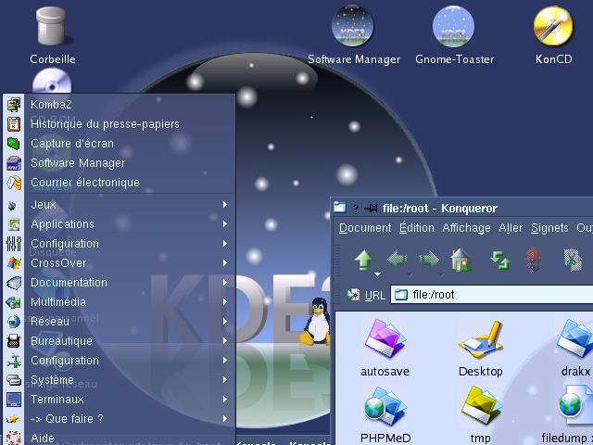The image size is (593, 445).
Task: Click the Konqueror title bar text file:/root
Action: (406, 208)
